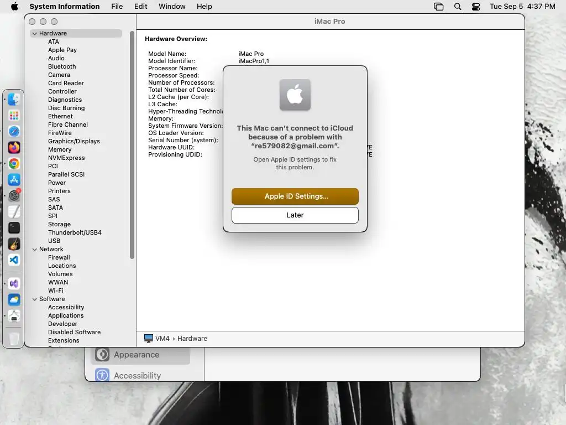Click the Accessibility icon in System Settings

point(102,375)
